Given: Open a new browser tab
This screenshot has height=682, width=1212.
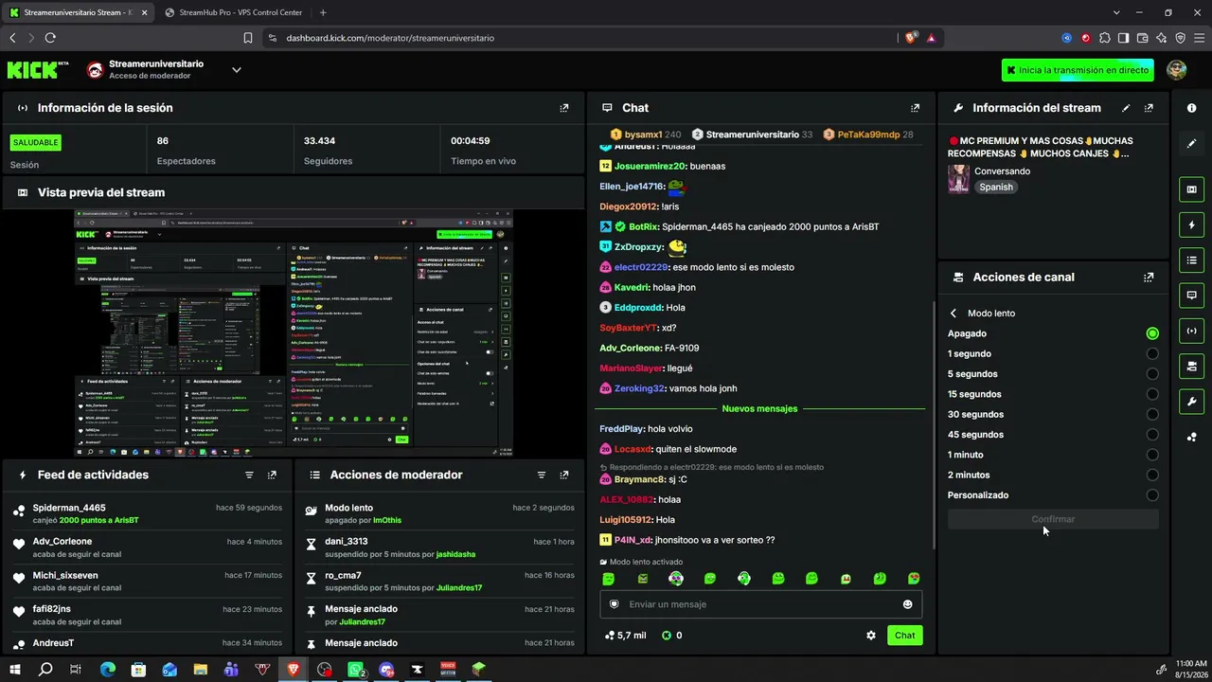Looking at the screenshot, I should (x=323, y=12).
